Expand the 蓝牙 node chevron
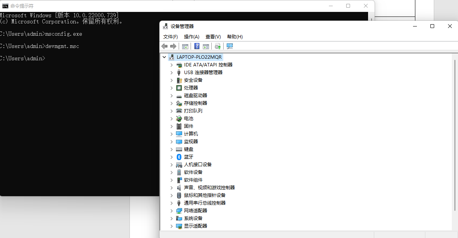 click(x=172, y=157)
